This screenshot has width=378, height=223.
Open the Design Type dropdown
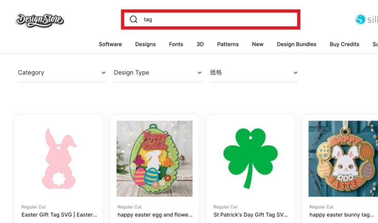(x=158, y=73)
